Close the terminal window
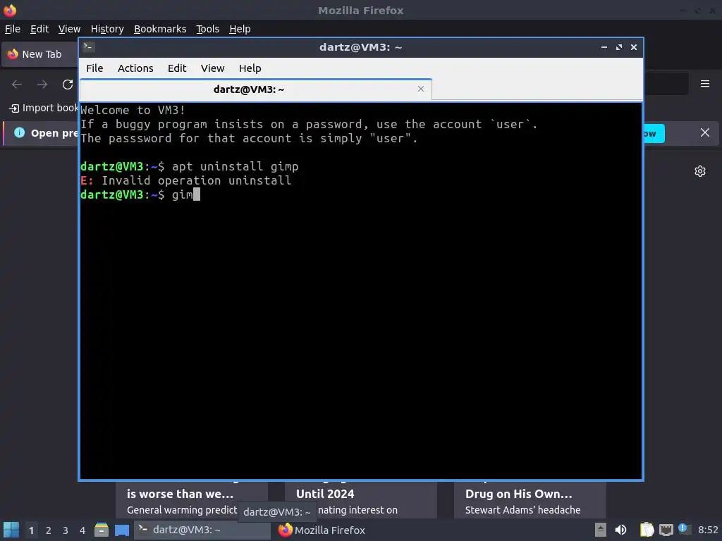 634,47
